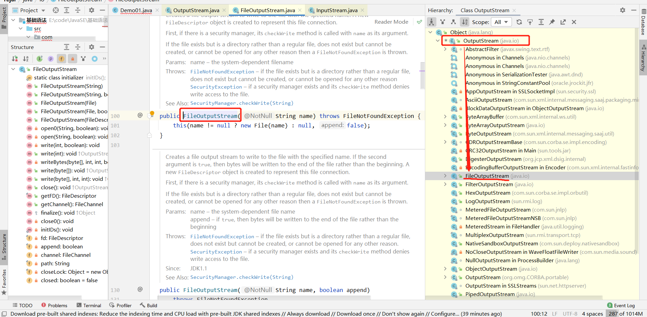Image resolution: width=647 pixels, height=317 pixels.
Task: Open the Profiler tool window
Action: click(121, 305)
